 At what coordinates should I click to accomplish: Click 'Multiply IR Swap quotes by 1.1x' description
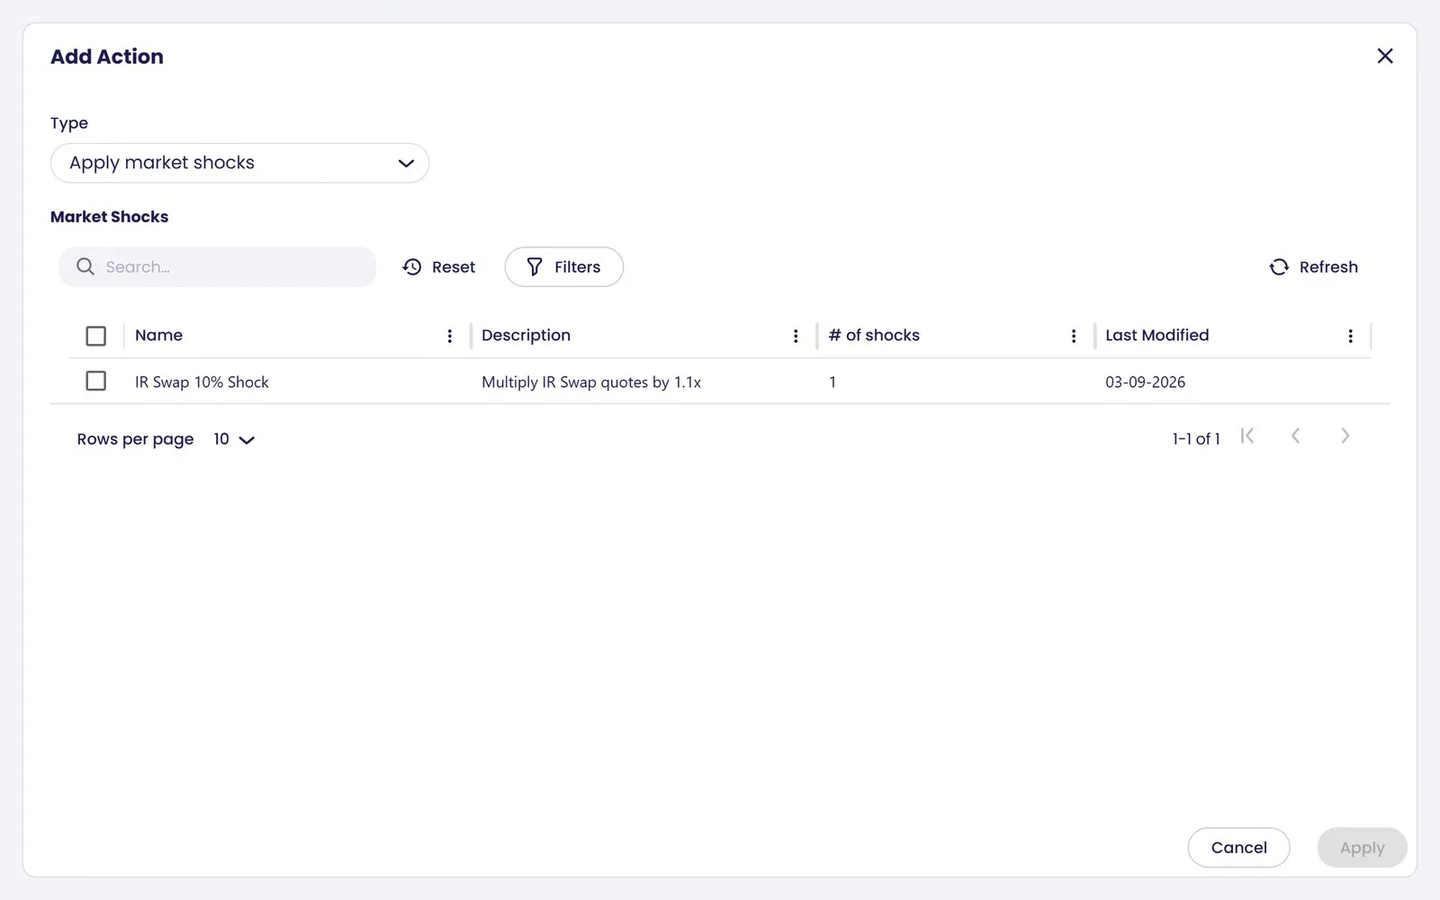(x=591, y=382)
